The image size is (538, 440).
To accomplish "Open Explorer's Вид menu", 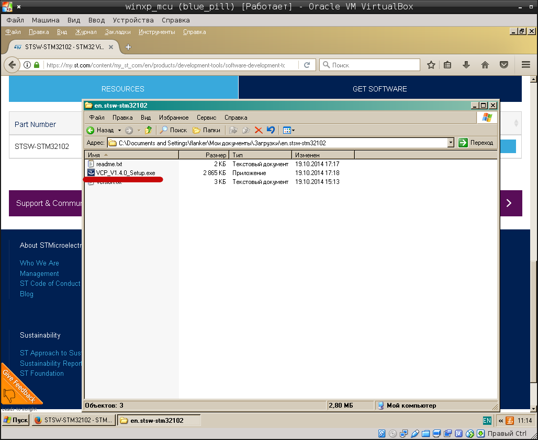I will (x=146, y=118).
